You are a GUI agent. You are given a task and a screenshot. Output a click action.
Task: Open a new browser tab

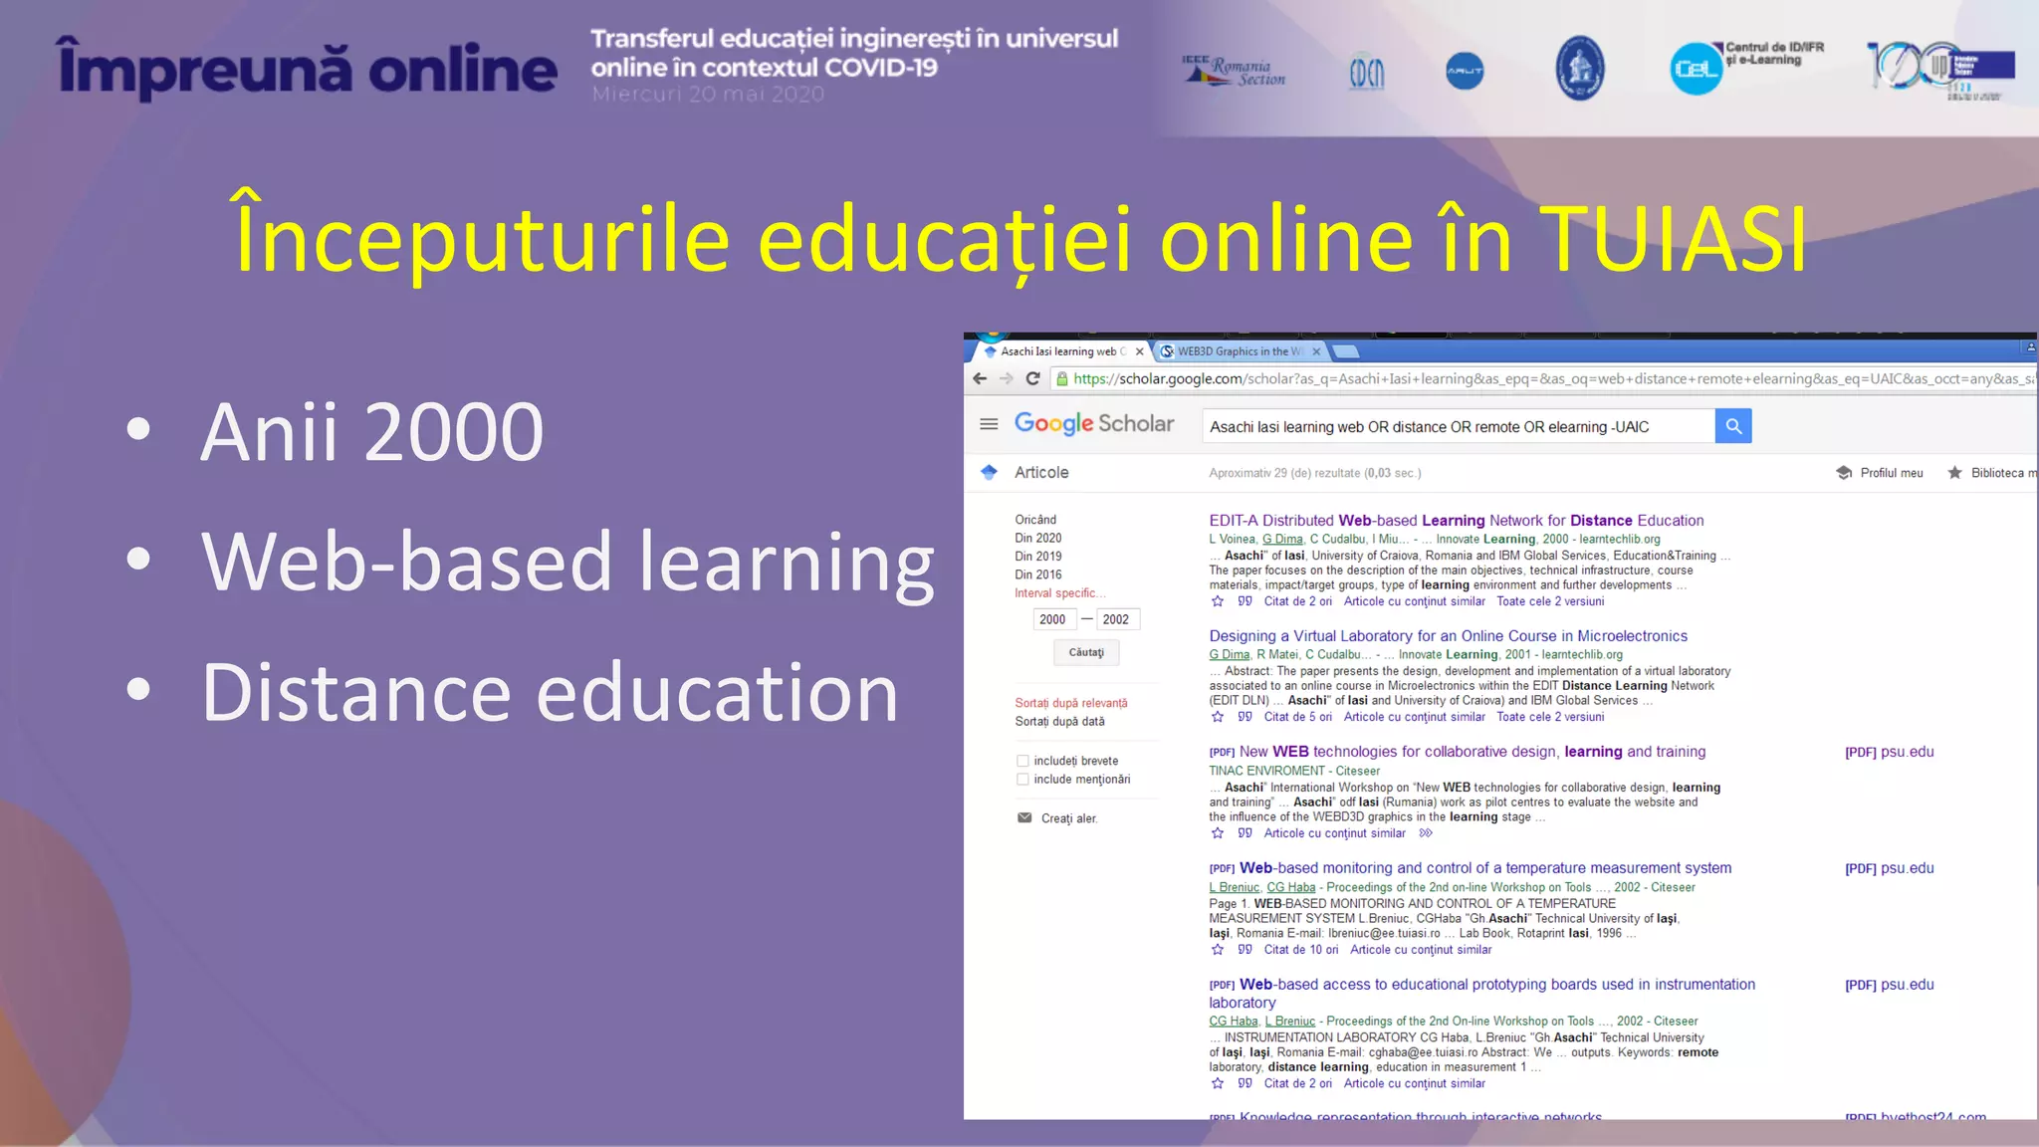coord(1346,351)
